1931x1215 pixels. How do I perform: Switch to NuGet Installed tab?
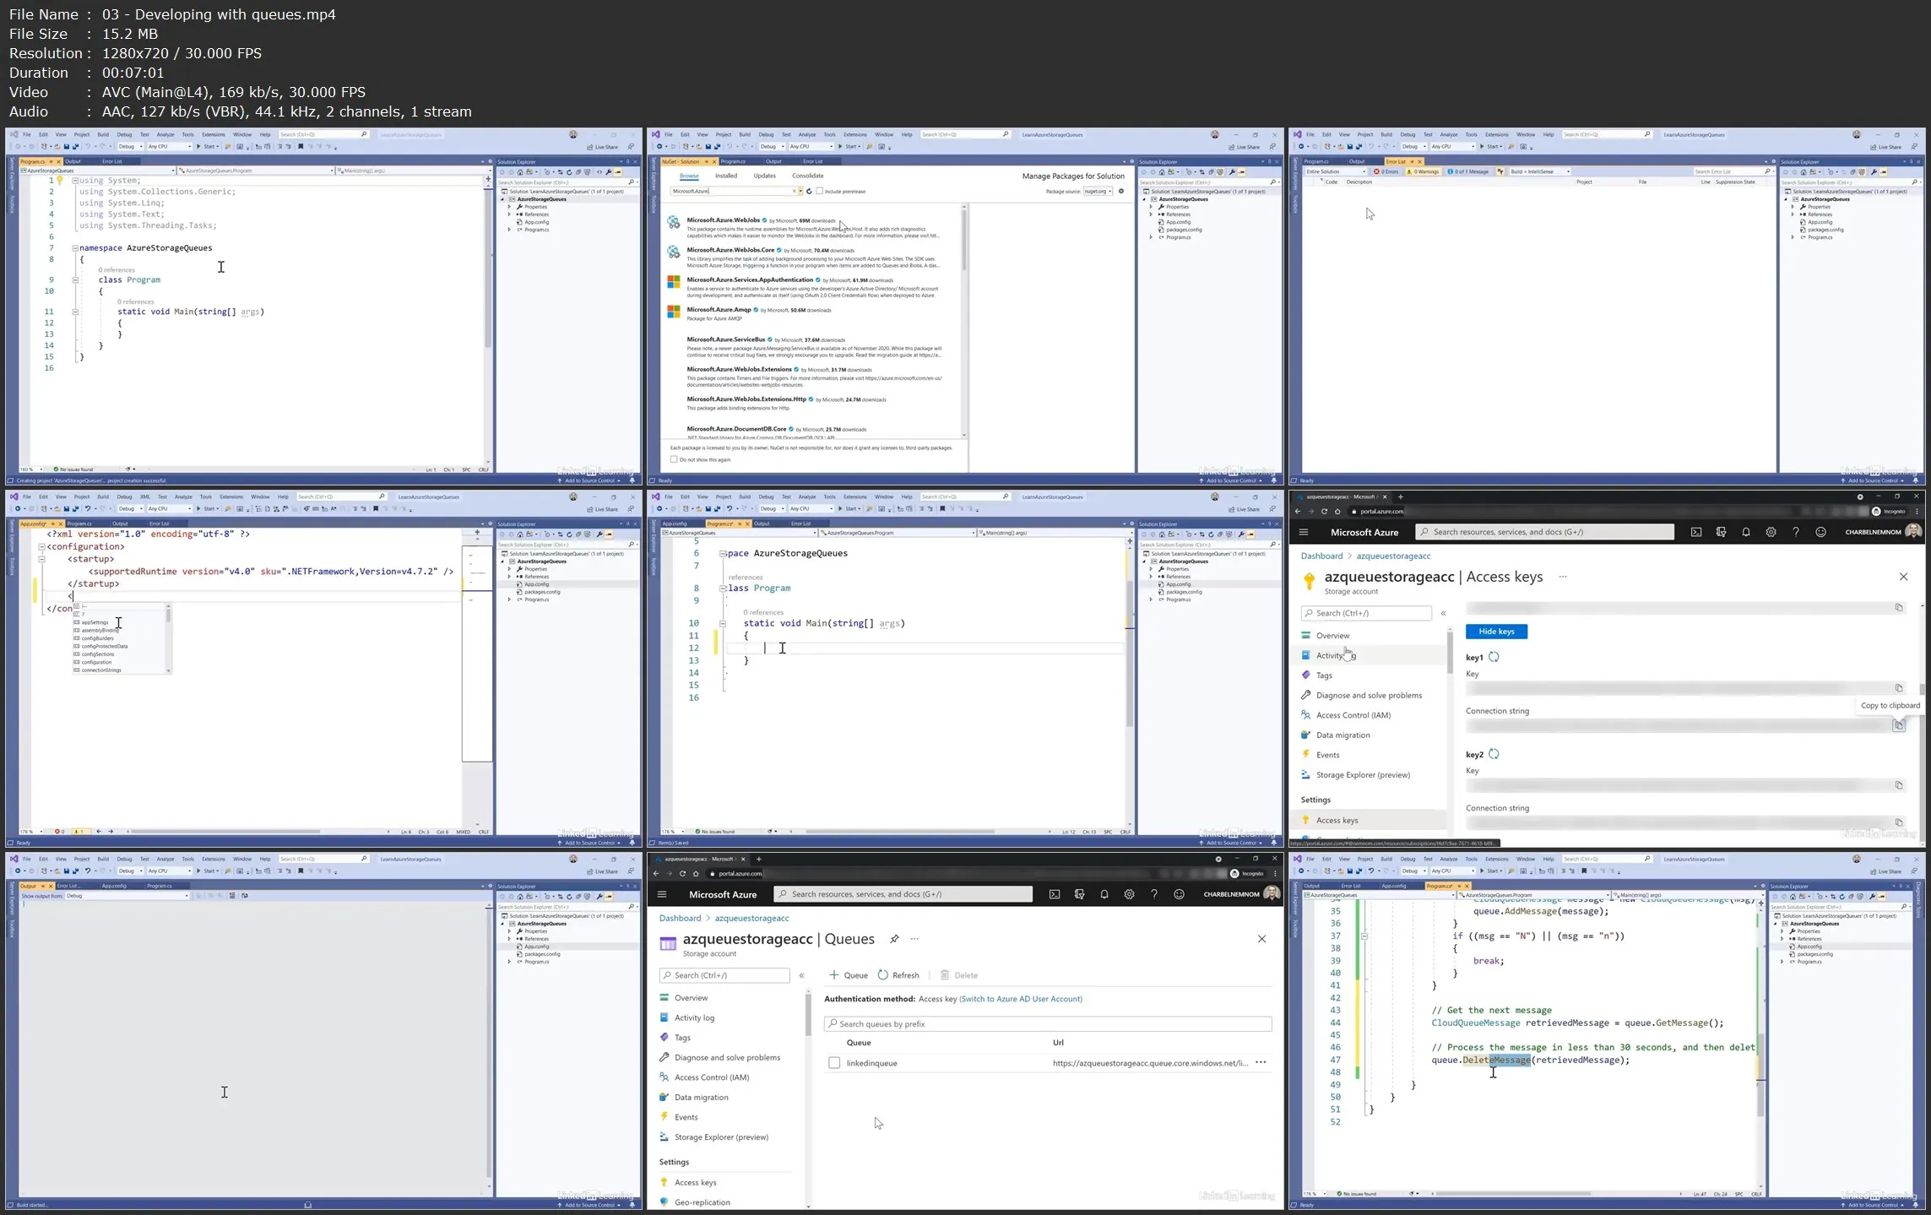pos(726,176)
